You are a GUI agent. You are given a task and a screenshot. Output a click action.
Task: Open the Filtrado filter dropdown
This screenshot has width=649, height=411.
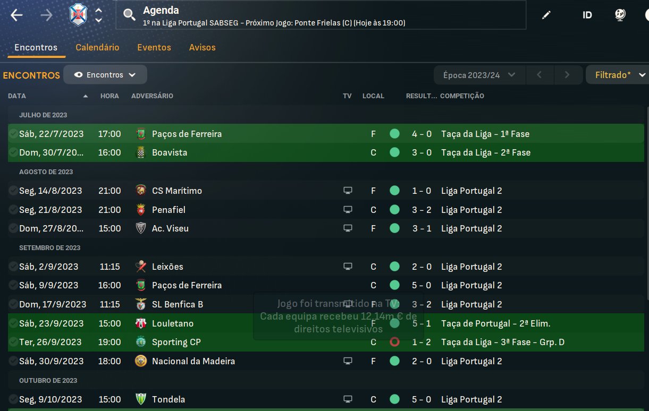[x=619, y=75]
